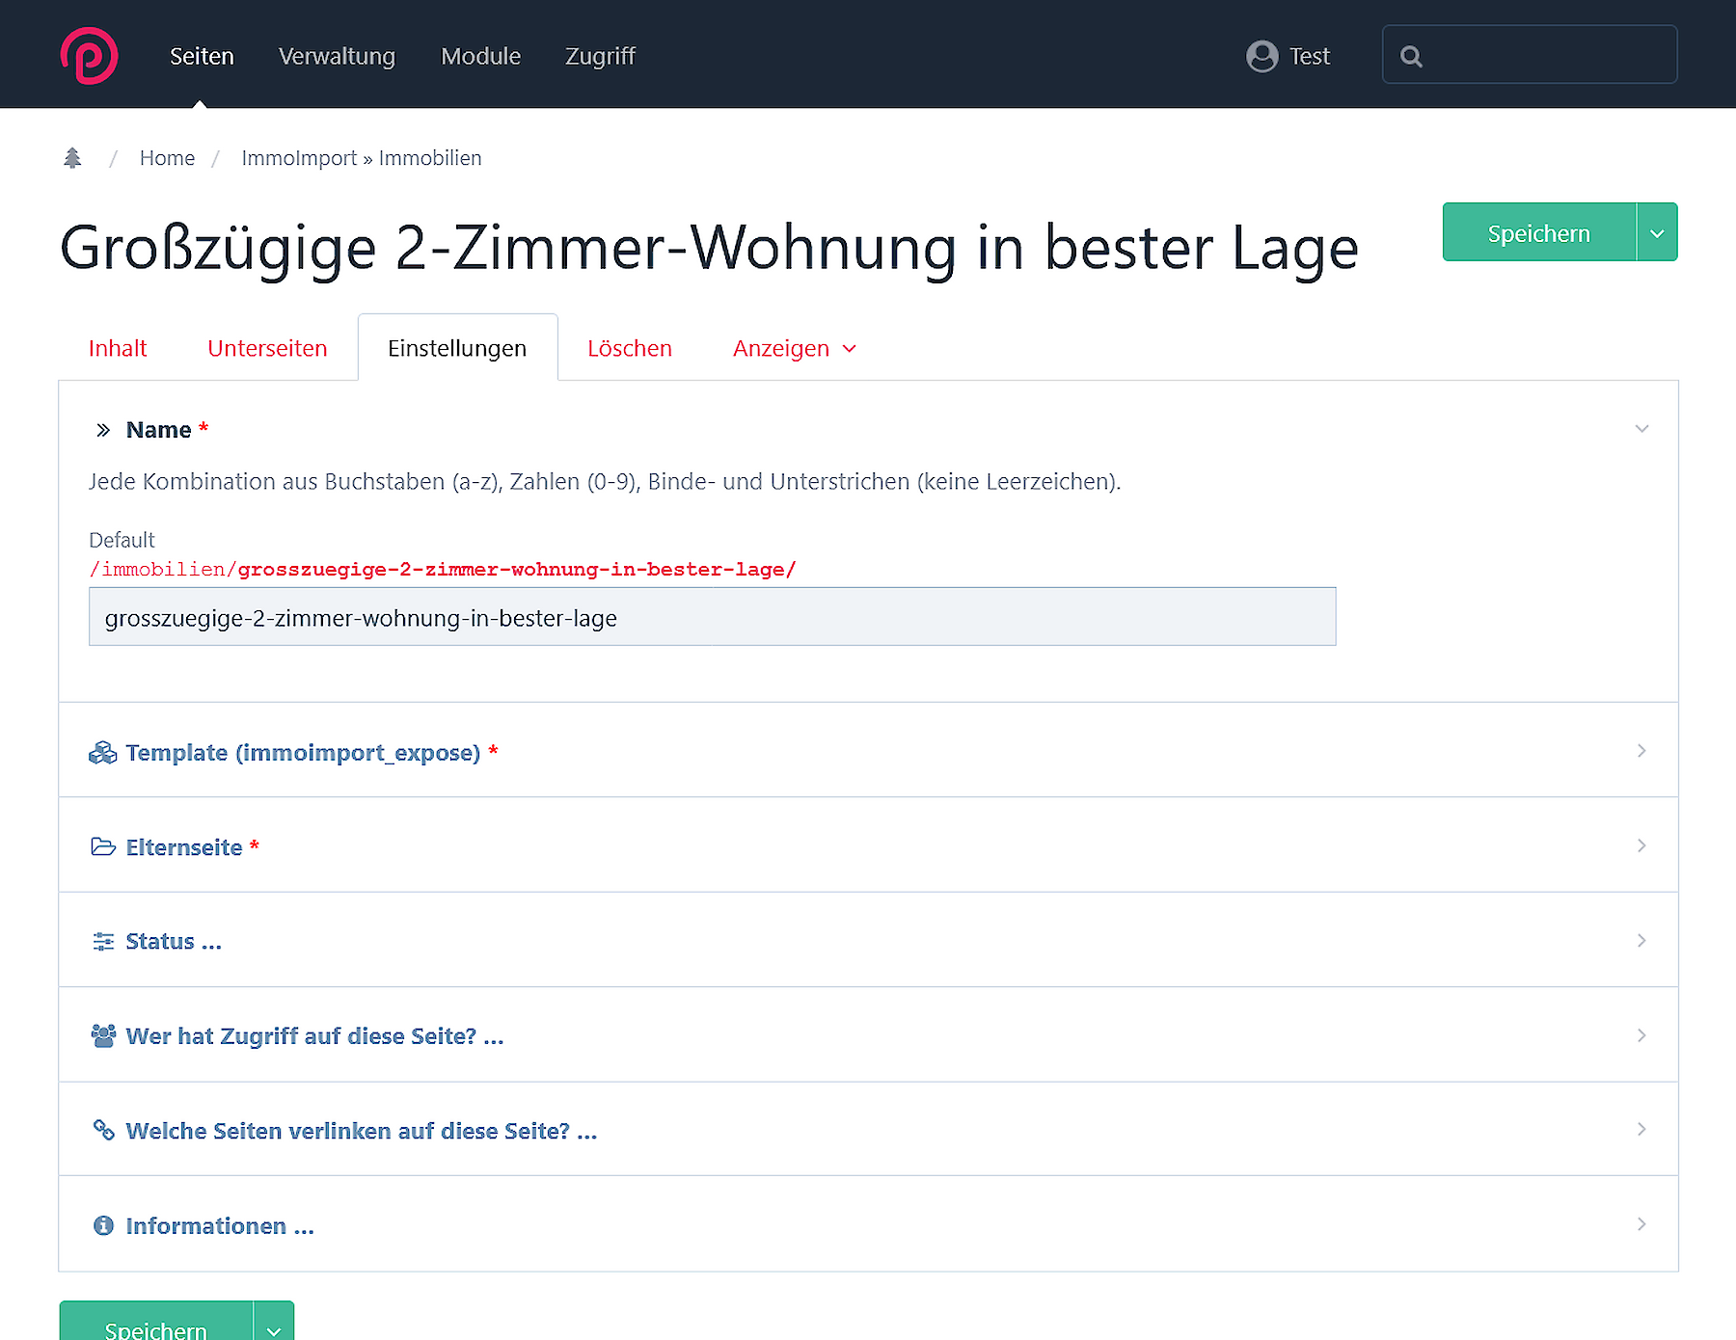This screenshot has height=1340, width=1736.
Task: Click the folder icon next to Elternseite
Action: tap(102, 846)
